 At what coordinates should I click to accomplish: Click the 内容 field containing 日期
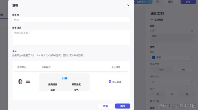click(x=172, y=38)
